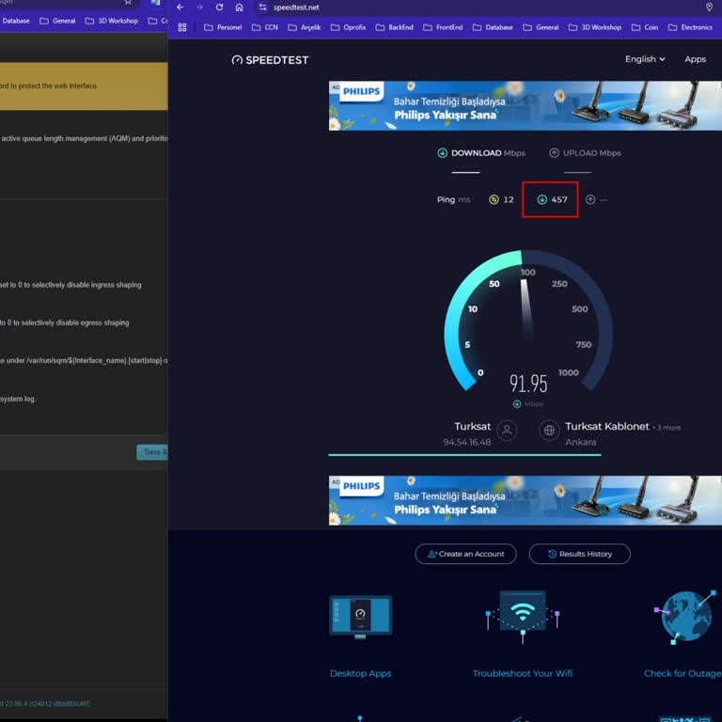The height and width of the screenshot is (722, 722).
Task: Click the bottom Philips banner ad
Action: (525, 500)
